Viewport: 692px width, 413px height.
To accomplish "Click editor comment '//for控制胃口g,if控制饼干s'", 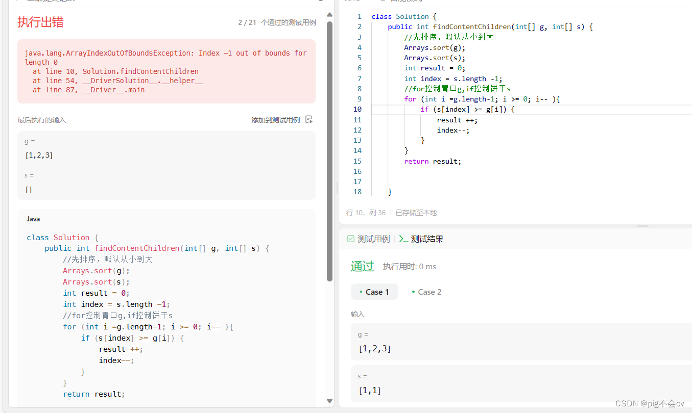I will pos(457,89).
